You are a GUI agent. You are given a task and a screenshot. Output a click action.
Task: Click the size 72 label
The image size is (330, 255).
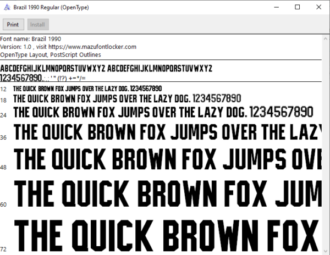(x=3, y=250)
